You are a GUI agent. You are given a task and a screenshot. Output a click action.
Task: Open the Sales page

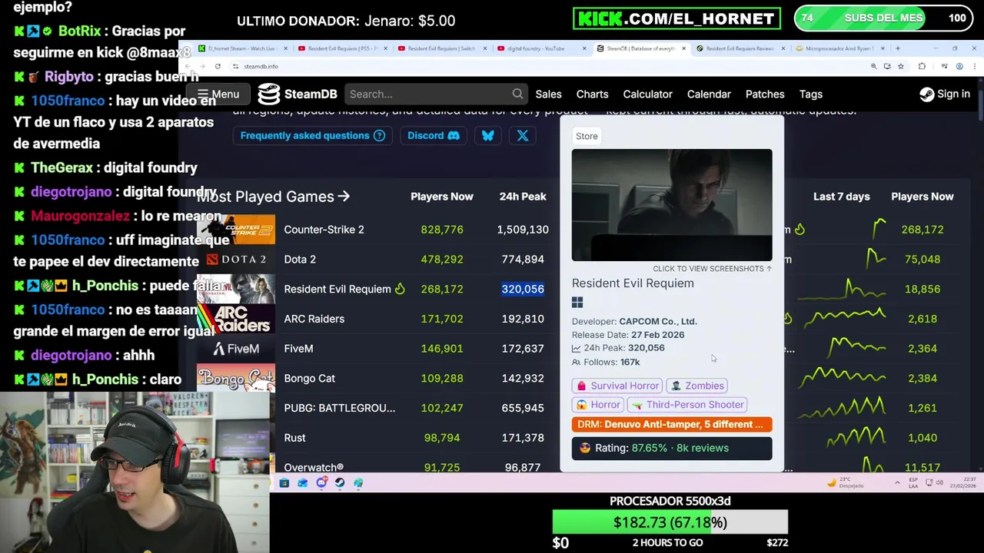click(548, 94)
